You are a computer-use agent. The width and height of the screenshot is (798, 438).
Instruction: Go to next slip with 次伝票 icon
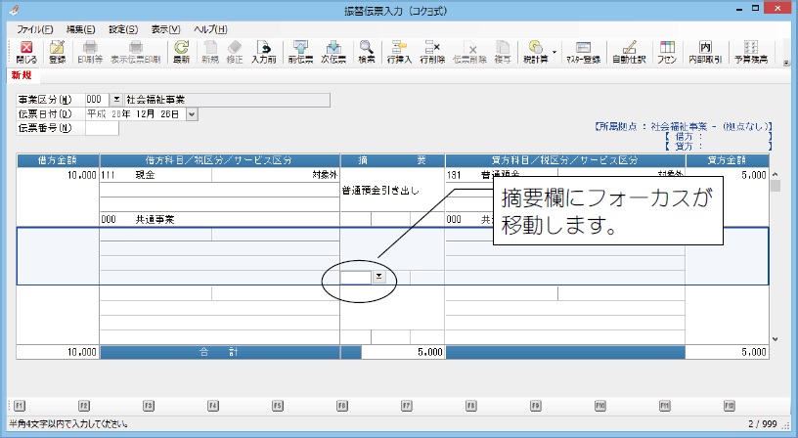coord(333,51)
